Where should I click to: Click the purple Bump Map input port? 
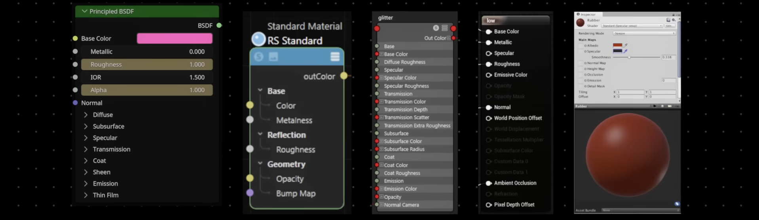250,193
